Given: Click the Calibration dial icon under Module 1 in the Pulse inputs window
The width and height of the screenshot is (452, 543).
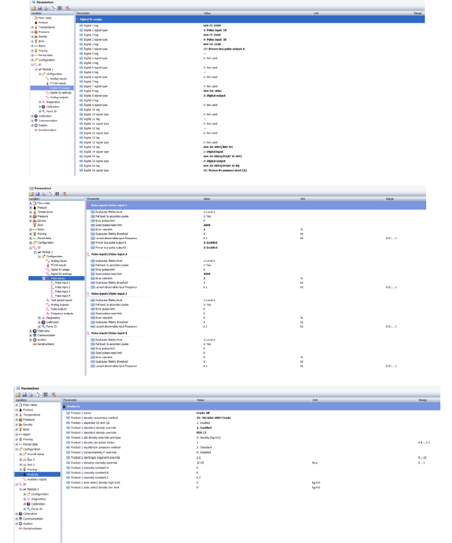Looking at the screenshot, I should [43, 322].
